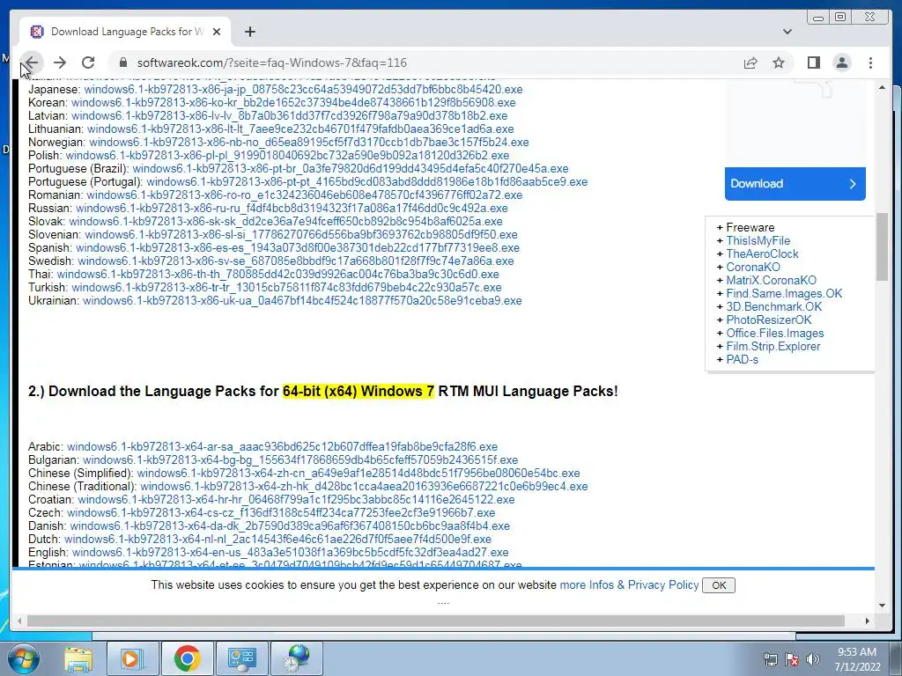Click OK on the cookie notice
Viewport: 902px width, 676px height.
719,585
